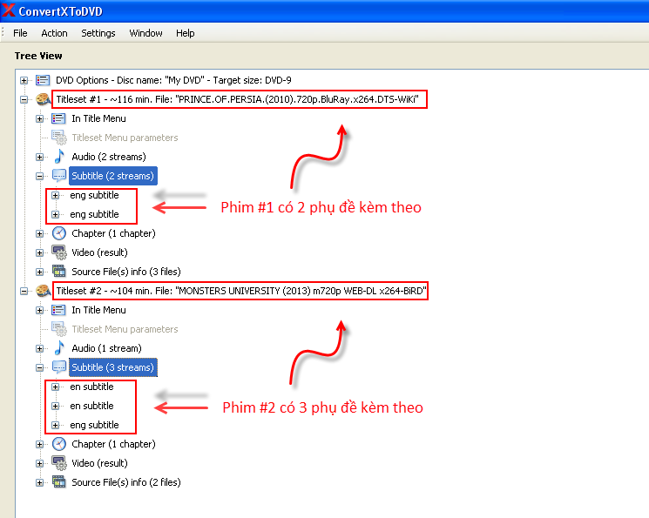Image resolution: width=649 pixels, height=518 pixels.
Task: Collapse the Titleset #1 node
Action: (x=24, y=99)
